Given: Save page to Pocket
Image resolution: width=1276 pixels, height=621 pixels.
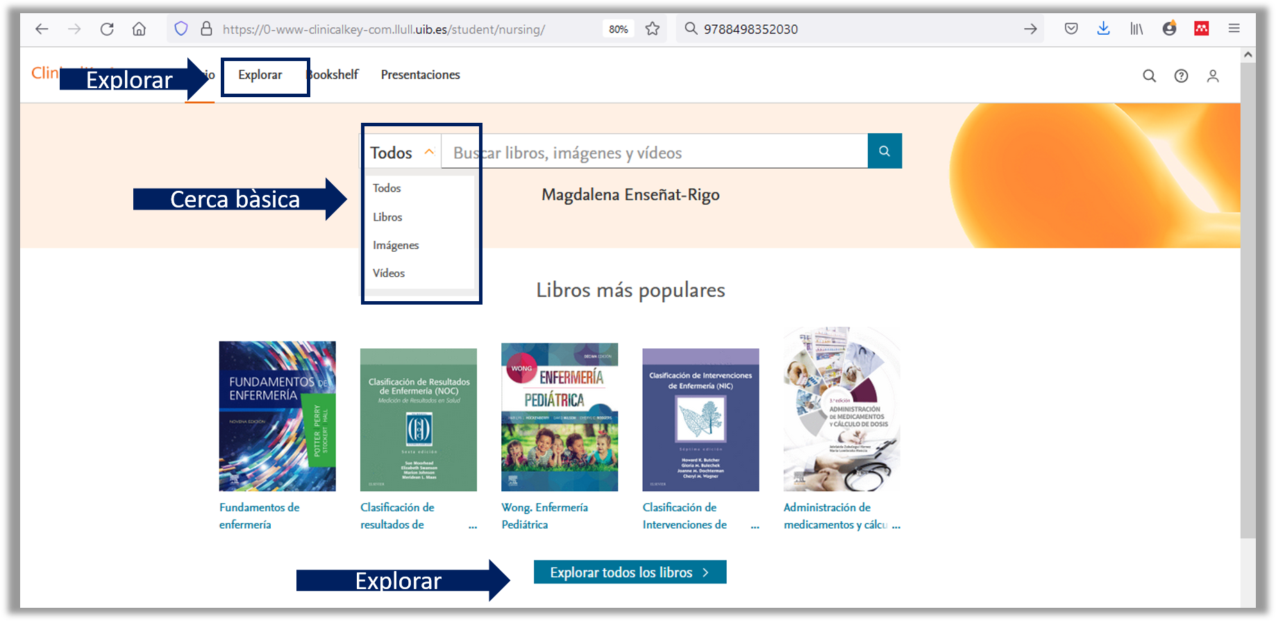Looking at the screenshot, I should point(1071,28).
